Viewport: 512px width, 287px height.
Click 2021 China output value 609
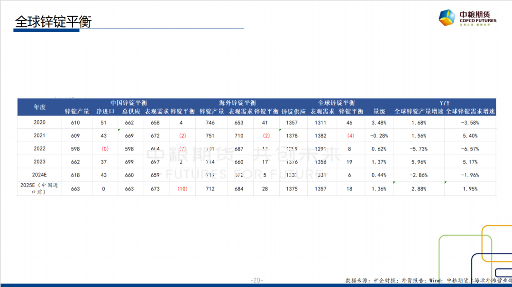(75, 135)
